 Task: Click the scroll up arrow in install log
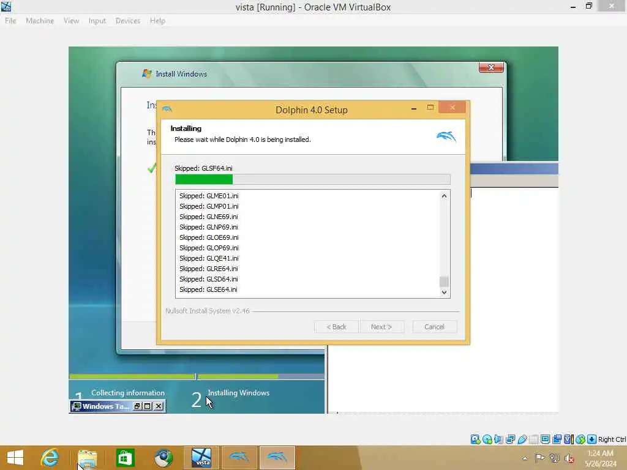444,196
